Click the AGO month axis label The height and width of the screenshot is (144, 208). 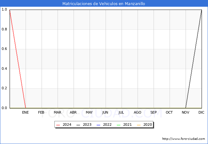coord(137,112)
